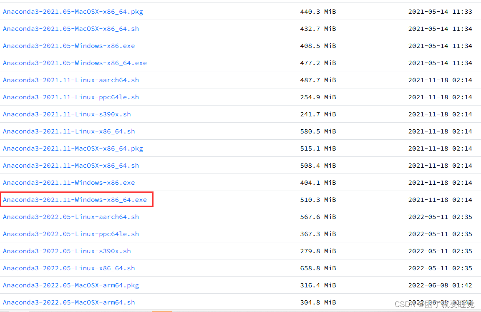Select the 580.5 MiB size value
Image resolution: width=481 pixels, height=312 pixels.
coord(318,131)
